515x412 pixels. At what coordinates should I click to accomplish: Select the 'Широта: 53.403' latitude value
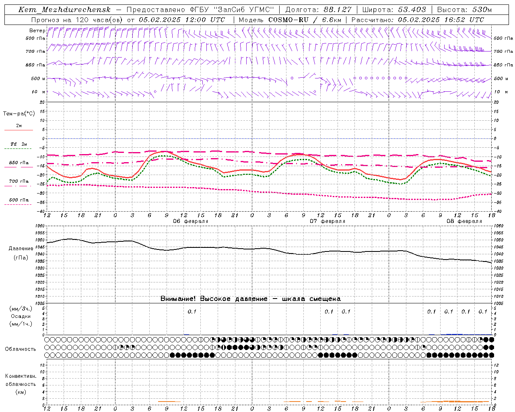pyautogui.click(x=394, y=10)
